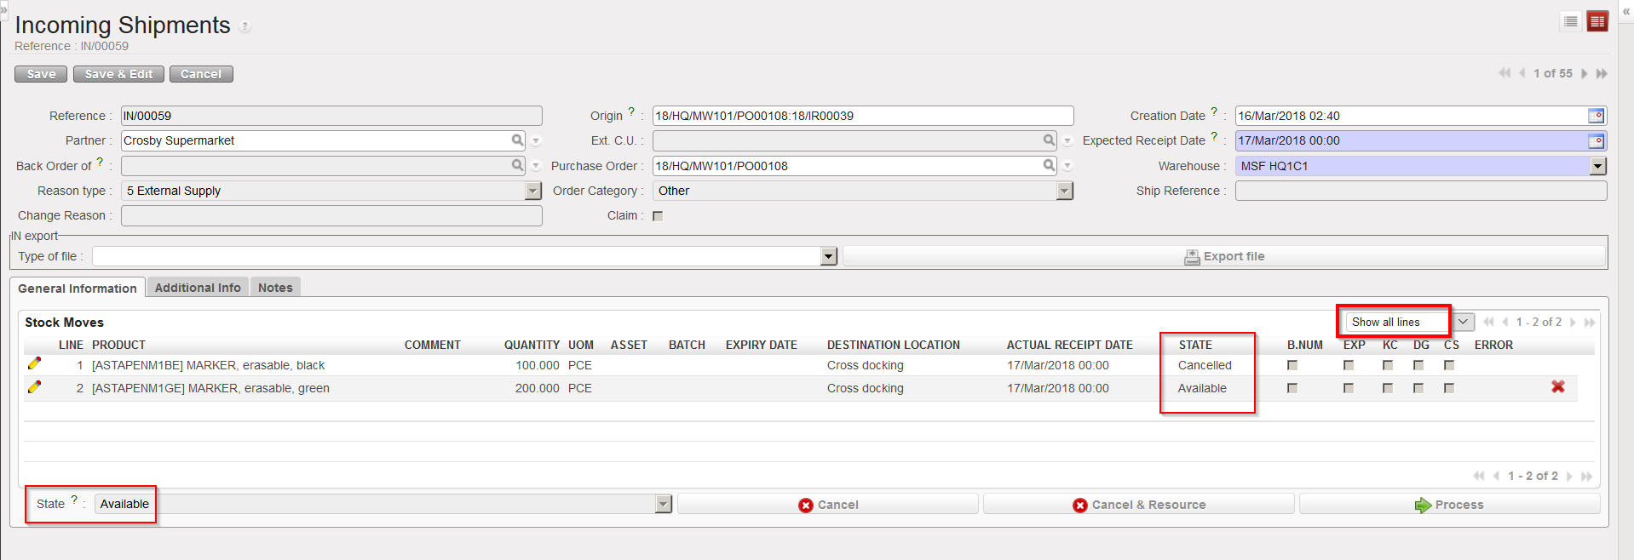Click the Partner field search magnifier
Screen dimensions: 1634x560
coord(517,140)
